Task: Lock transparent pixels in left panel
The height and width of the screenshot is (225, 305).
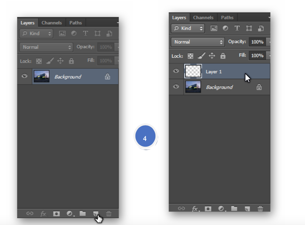Action: [x=39, y=61]
